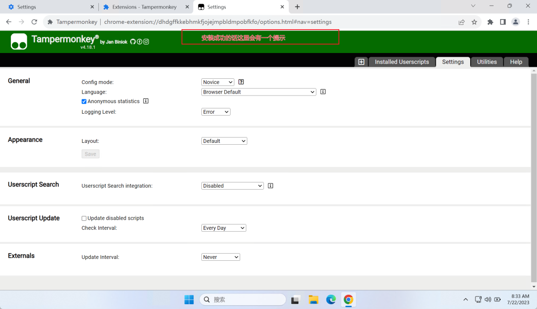Open Tampermonkey Instagram icon link

[x=146, y=42]
